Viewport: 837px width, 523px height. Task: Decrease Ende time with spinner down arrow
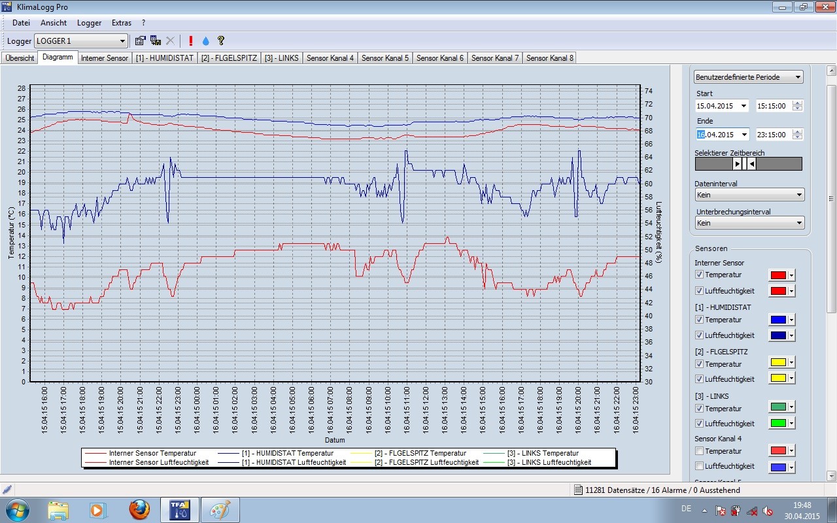[797, 138]
